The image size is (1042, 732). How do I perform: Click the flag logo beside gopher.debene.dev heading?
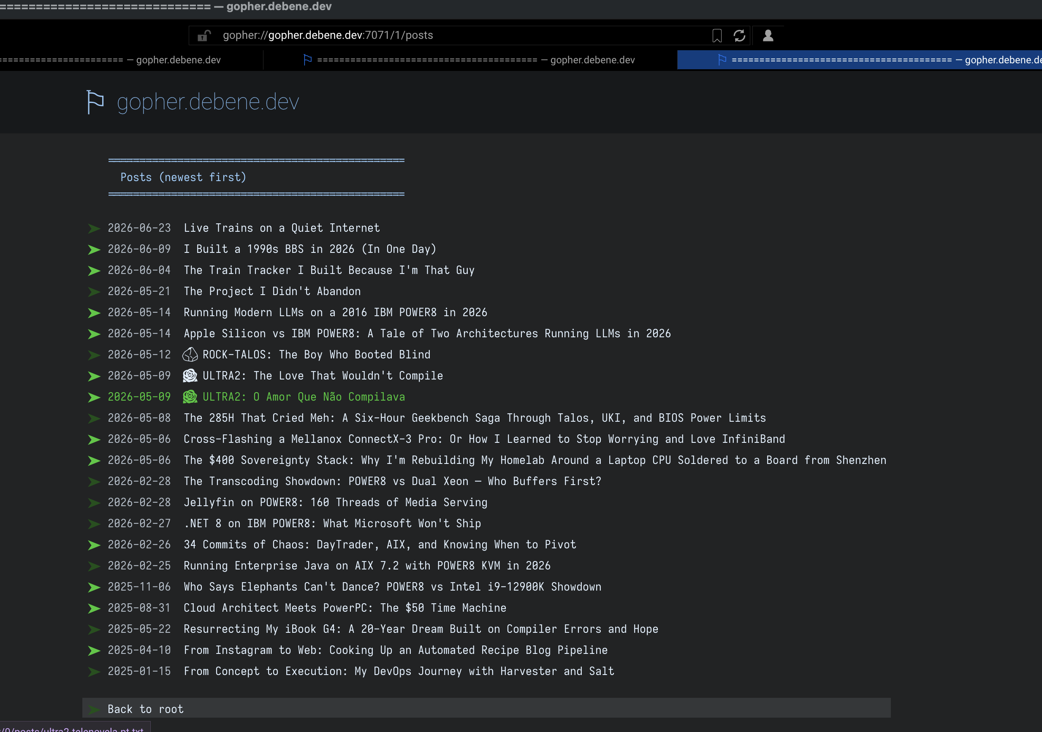[95, 102]
